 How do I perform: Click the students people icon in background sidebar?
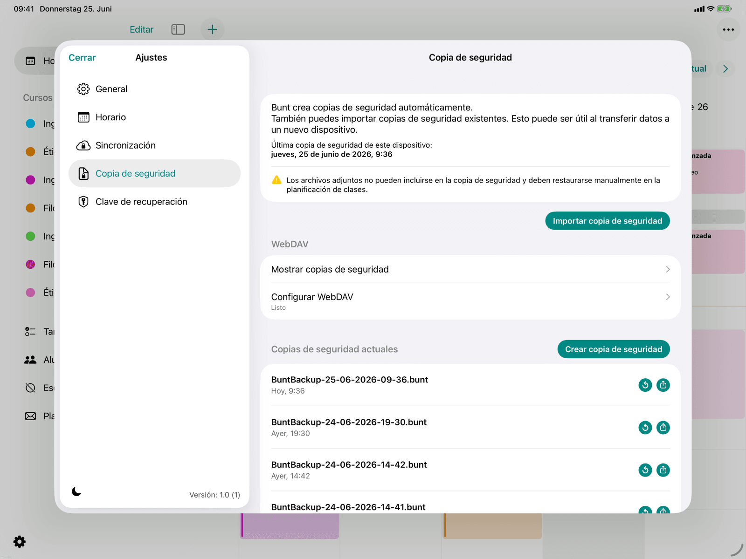(x=30, y=360)
